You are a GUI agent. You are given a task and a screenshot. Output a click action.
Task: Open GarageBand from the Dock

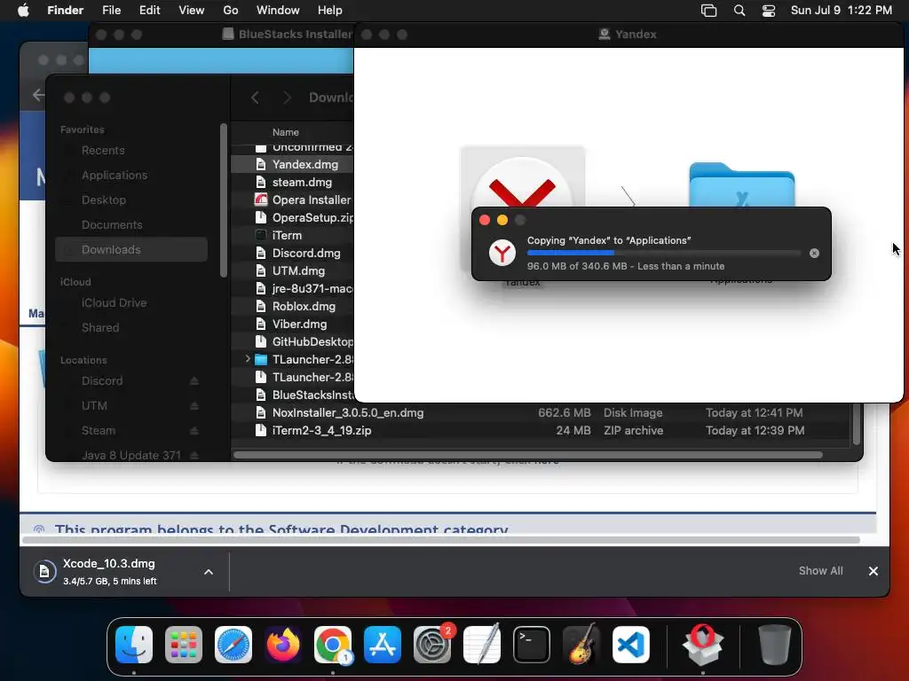pyautogui.click(x=581, y=645)
